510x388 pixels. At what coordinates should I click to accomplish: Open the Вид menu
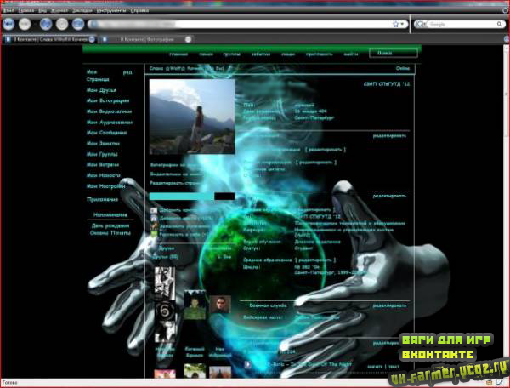tap(42, 10)
